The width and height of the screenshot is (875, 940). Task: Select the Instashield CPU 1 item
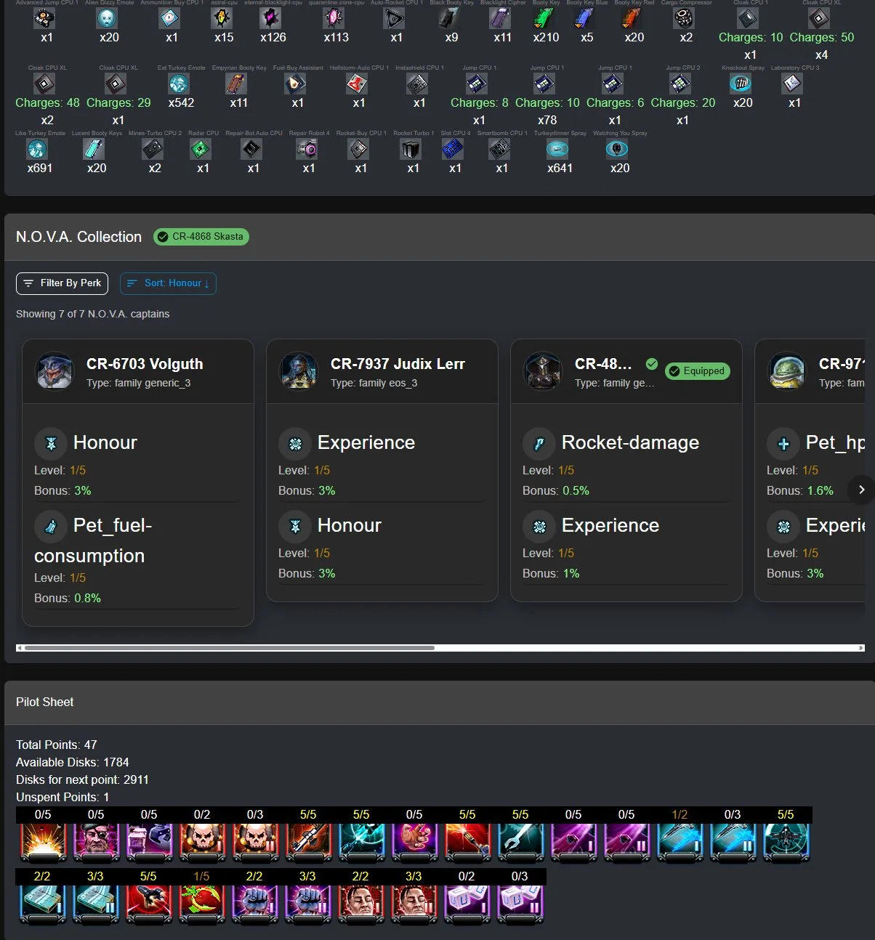[417, 84]
